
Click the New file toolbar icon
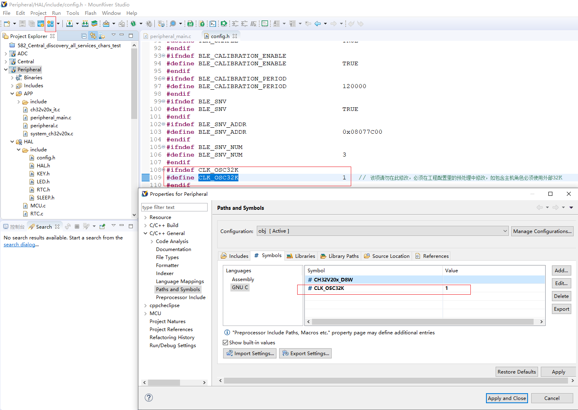point(7,24)
